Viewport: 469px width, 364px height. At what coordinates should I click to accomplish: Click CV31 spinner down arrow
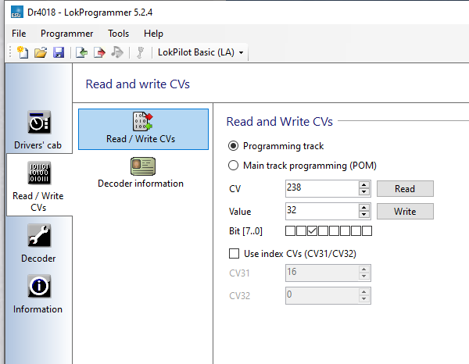coord(364,277)
